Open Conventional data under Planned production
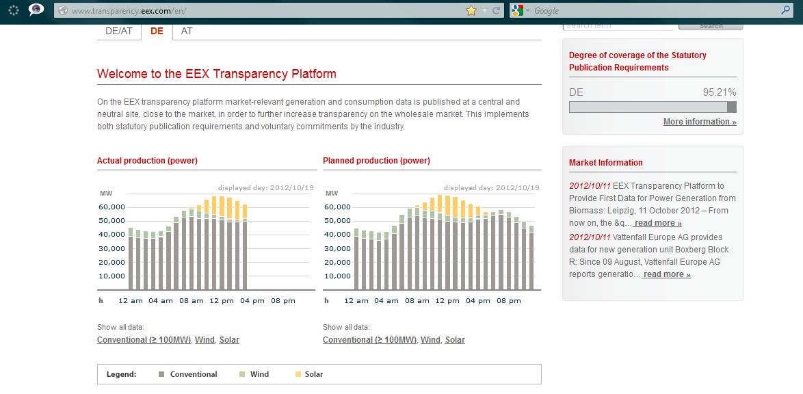803x394 pixels. pyautogui.click(x=370, y=340)
